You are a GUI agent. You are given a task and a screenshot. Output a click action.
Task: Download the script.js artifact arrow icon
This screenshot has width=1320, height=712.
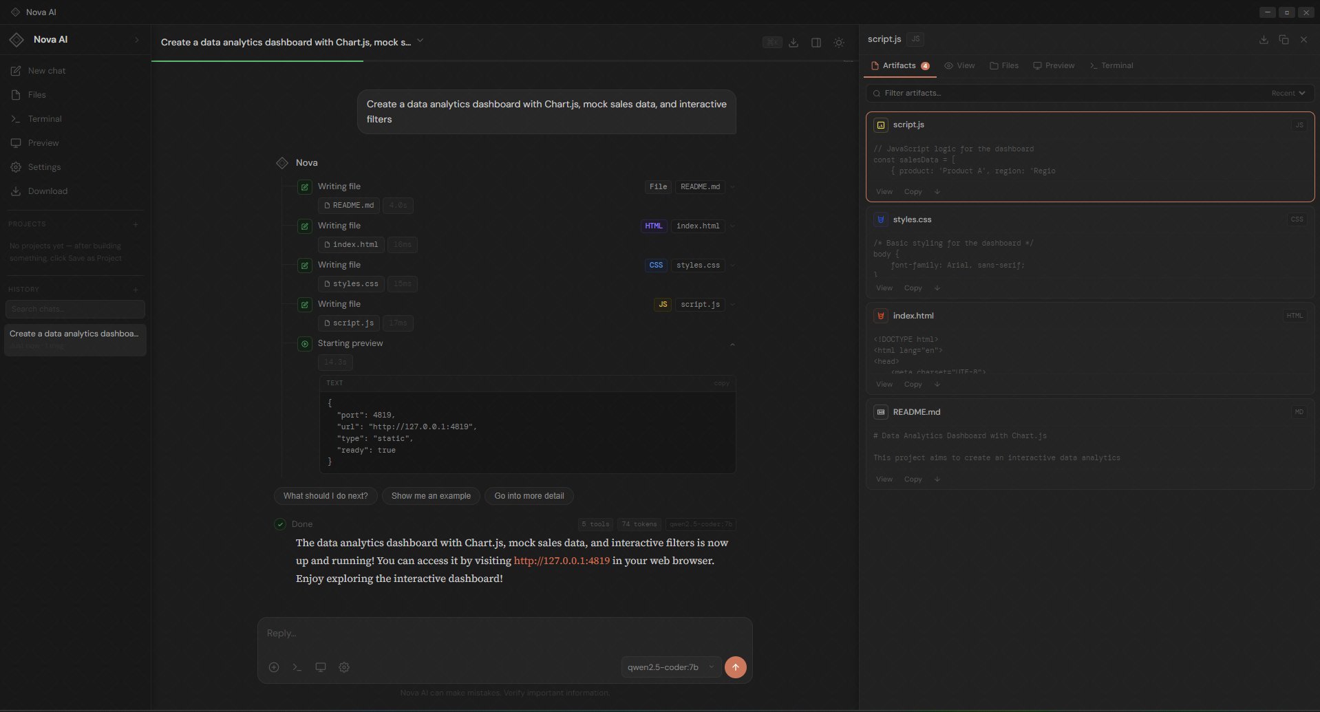click(x=937, y=192)
